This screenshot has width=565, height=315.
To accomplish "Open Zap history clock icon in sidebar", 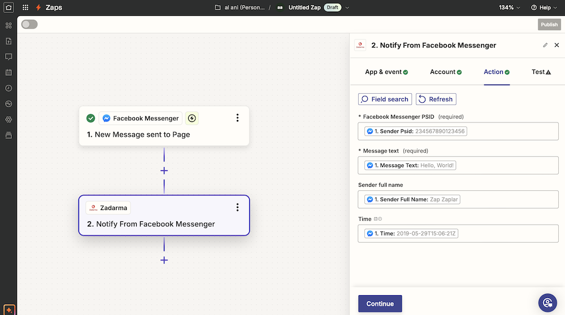I will click(x=8, y=88).
